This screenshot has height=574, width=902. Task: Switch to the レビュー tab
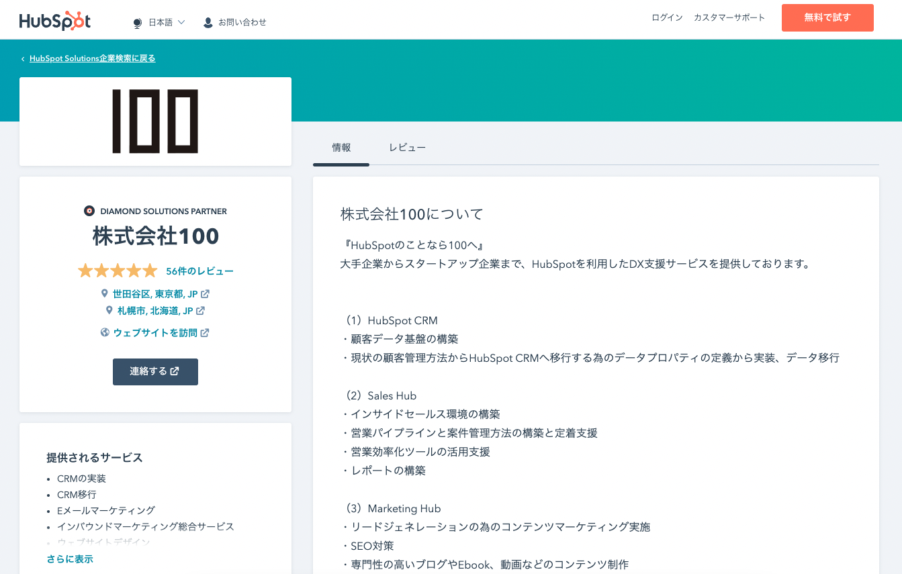coord(407,148)
